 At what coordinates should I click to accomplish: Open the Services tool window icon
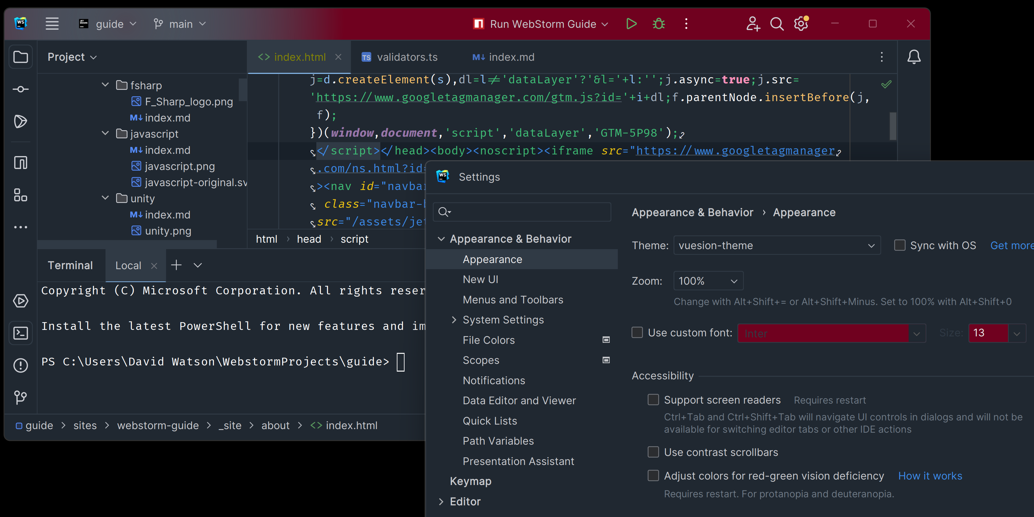20,301
